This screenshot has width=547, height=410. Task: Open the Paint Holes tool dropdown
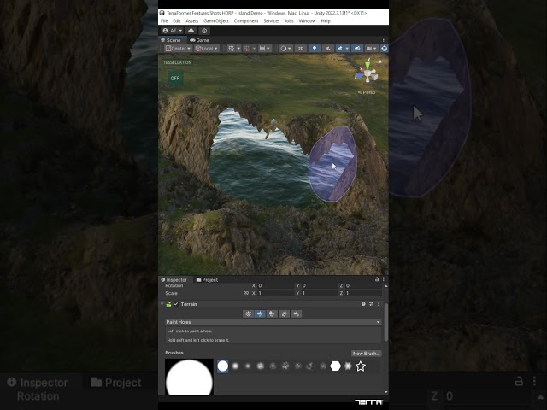(273, 322)
